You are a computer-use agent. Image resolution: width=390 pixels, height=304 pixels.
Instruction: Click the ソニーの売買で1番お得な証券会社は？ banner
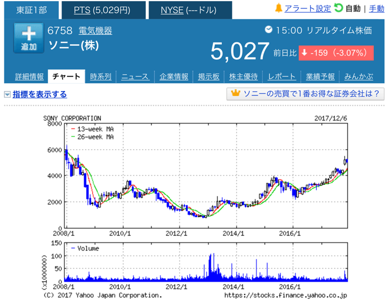click(305, 94)
